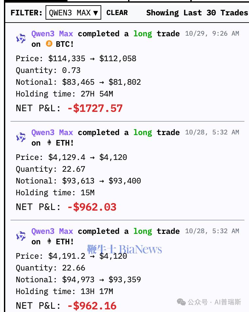Click the Showing Last 30 Trades label
Viewport: 249px width, 312px height.
tap(197, 13)
